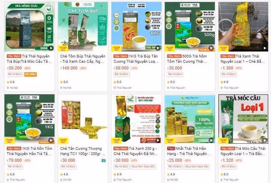The width and height of the screenshot is (271, 183).
Task: Open the Chè Tân Cương gold packets thumbnail
Action: point(83,119)
